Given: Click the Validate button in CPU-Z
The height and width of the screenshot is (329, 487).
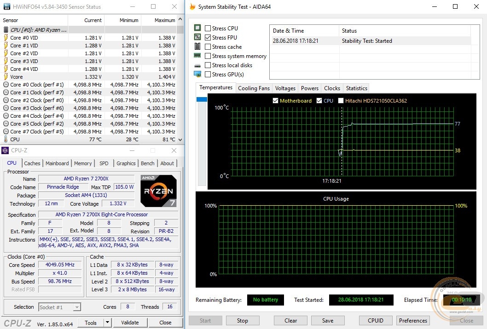Looking at the screenshot, I should coord(130,323).
